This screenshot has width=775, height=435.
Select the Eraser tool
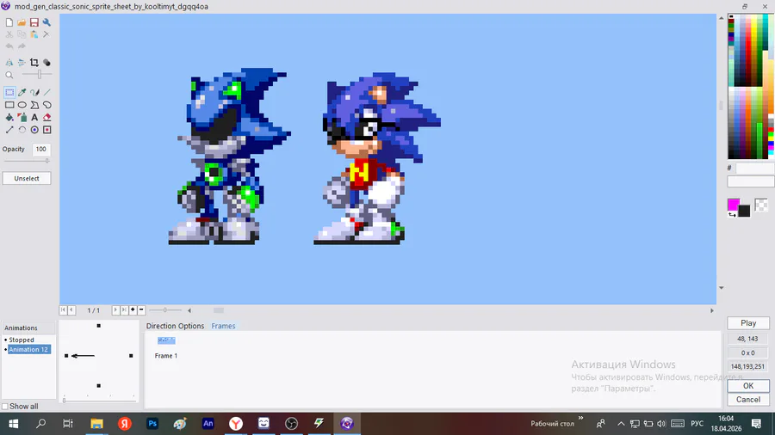47,118
